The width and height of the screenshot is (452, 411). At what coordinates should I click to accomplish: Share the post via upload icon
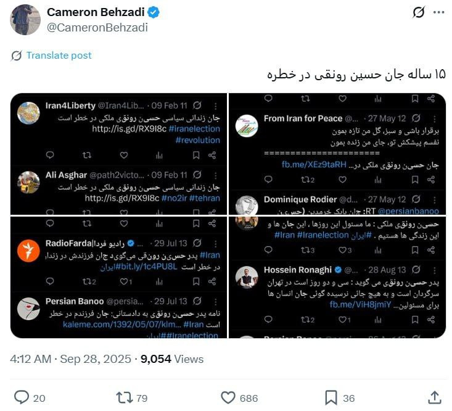coord(435,397)
